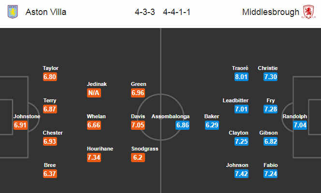Viewport: 321px width, 193px height.
Task: Open the Aston Villa team name link
Action: [46, 12]
